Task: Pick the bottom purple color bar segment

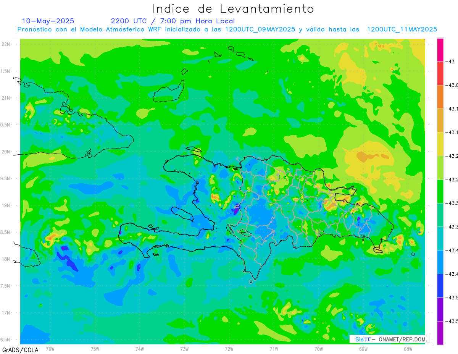Action: point(440,333)
